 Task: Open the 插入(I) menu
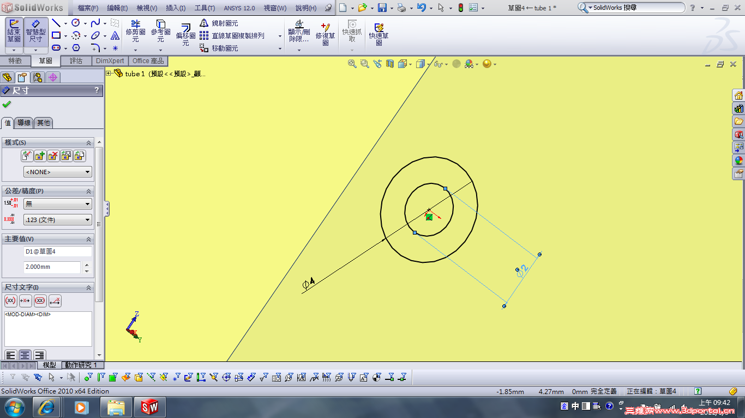(175, 8)
